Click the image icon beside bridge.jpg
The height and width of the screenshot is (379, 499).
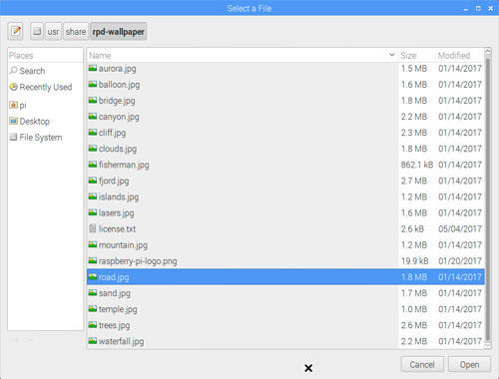(93, 100)
